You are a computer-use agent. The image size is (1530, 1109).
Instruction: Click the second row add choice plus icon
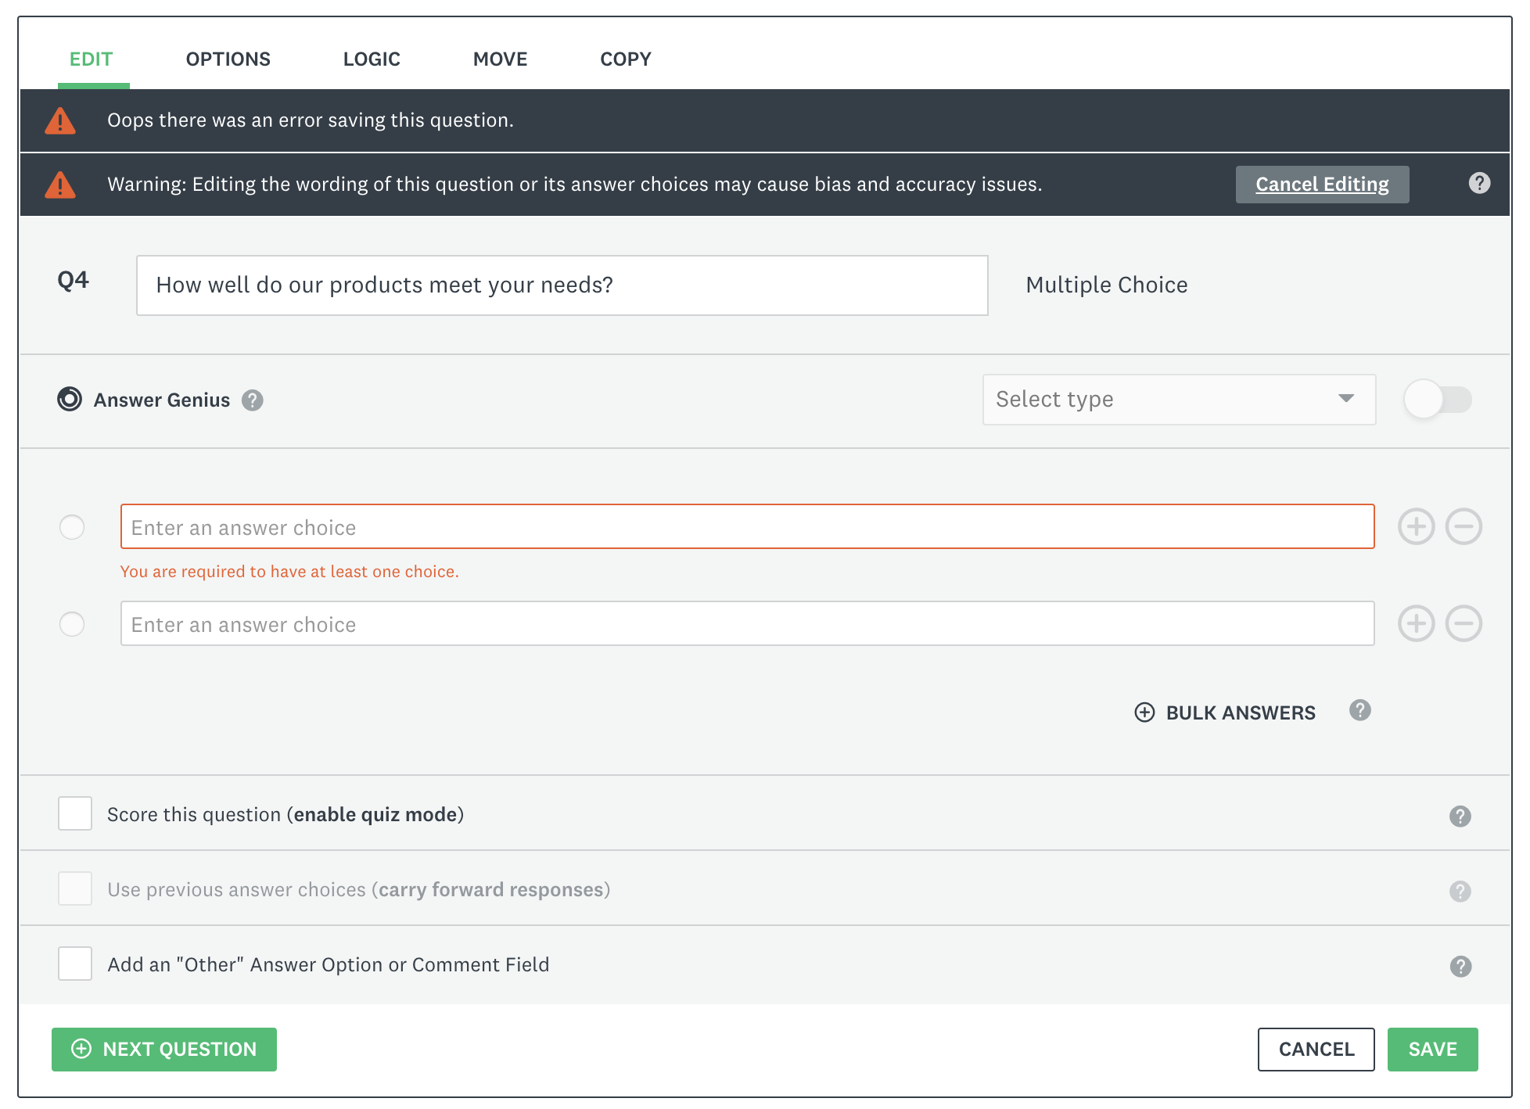pos(1417,623)
